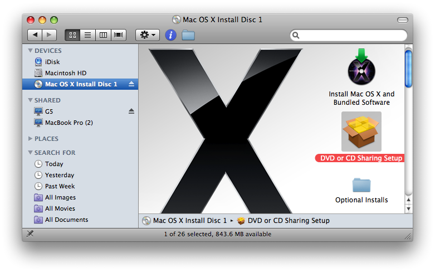The height and width of the screenshot is (272, 435).
Task: Open All Documents smart folder
Action: pos(80,219)
